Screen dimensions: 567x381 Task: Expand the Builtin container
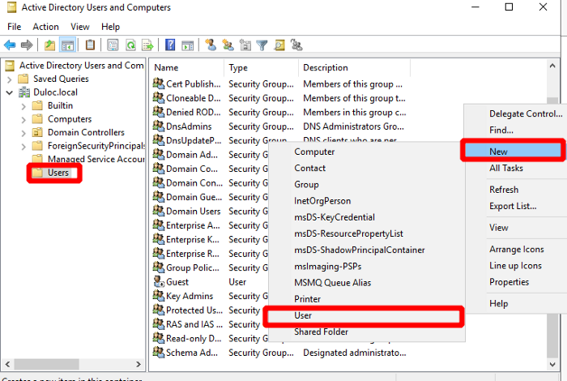[23, 106]
